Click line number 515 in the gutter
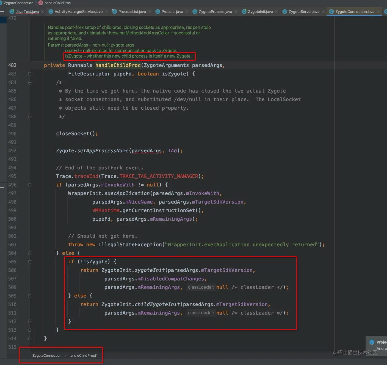387x365 pixels. 12,347
